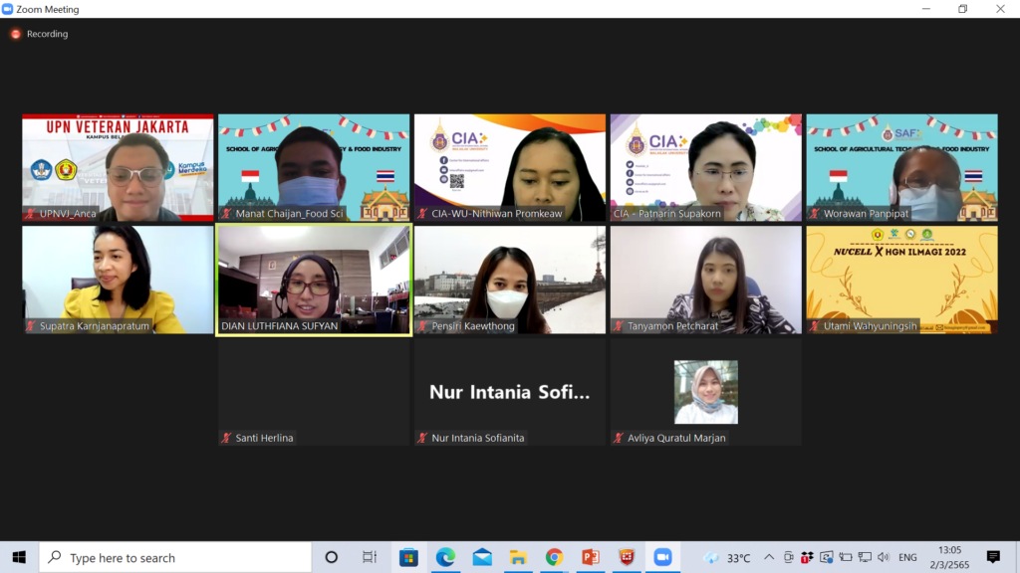This screenshot has width=1020, height=573.
Task: Click the system tray volume icon
Action: (x=883, y=557)
